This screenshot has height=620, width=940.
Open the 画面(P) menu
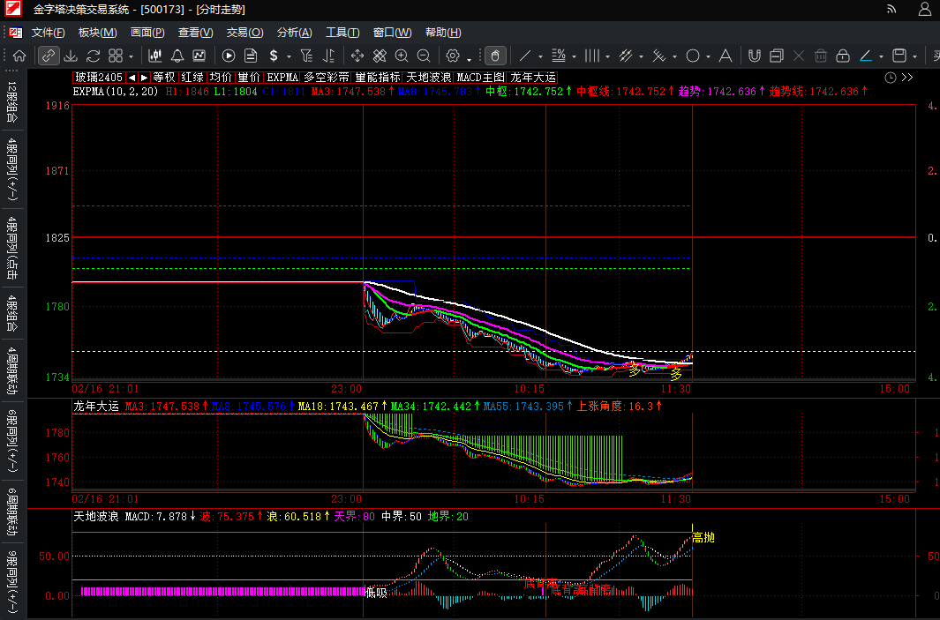coord(147,33)
